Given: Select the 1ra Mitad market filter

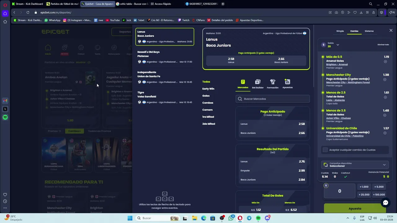Looking at the screenshot, I should coord(208,117).
